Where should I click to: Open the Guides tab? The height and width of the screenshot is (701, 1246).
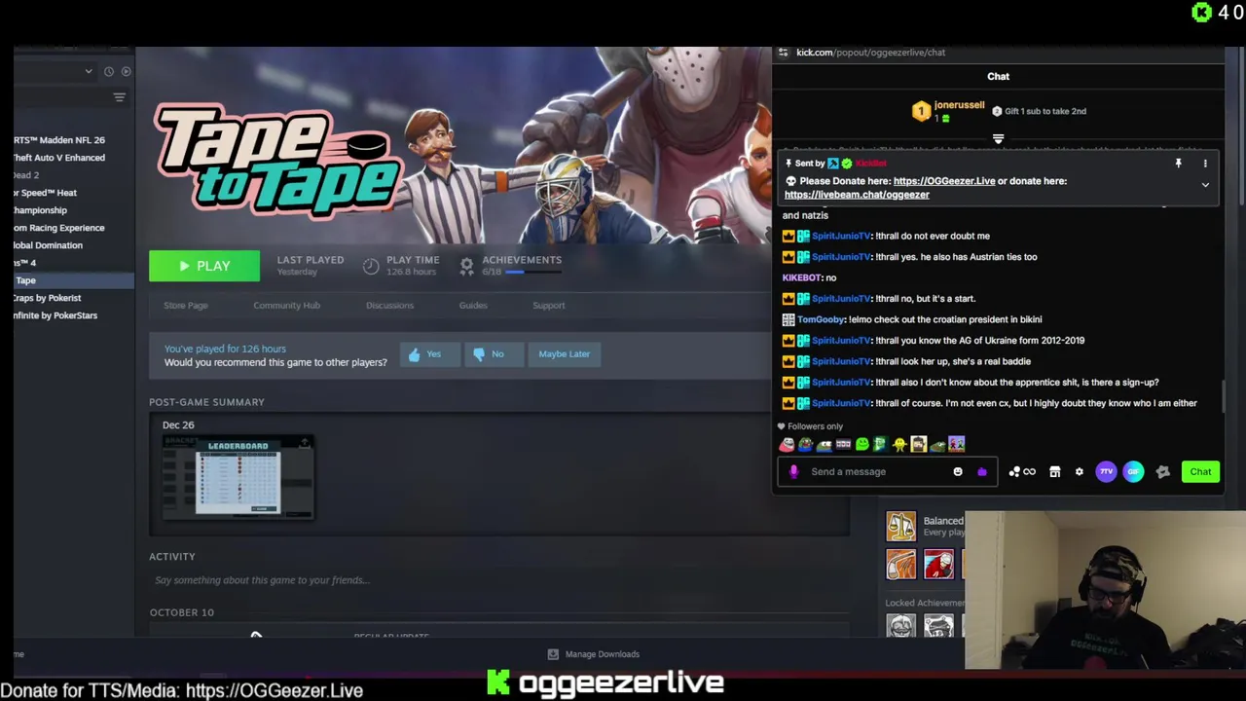point(473,306)
